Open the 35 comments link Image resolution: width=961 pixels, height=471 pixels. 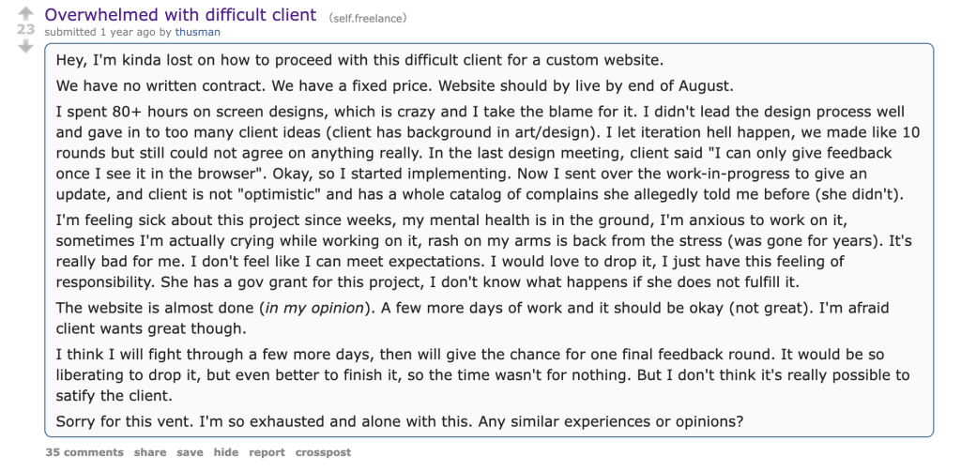click(x=84, y=452)
